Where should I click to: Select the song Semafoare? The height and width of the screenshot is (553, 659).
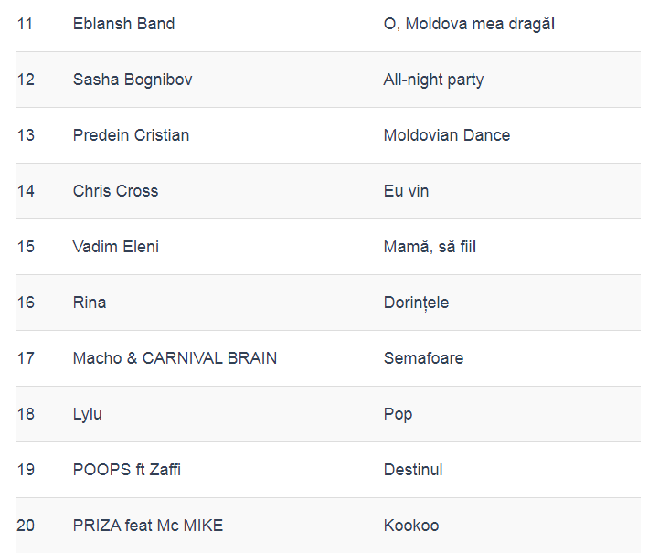(x=423, y=358)
